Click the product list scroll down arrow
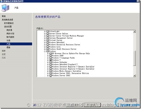 pos(134,76)
